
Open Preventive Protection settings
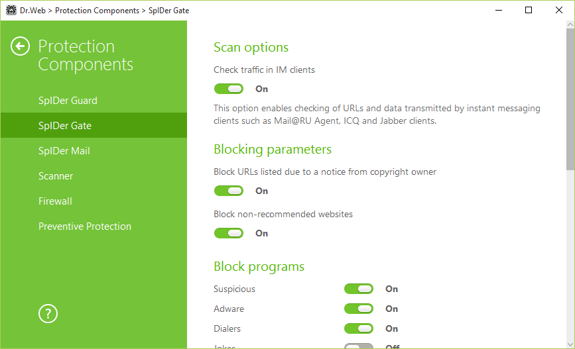pos(85,226)
